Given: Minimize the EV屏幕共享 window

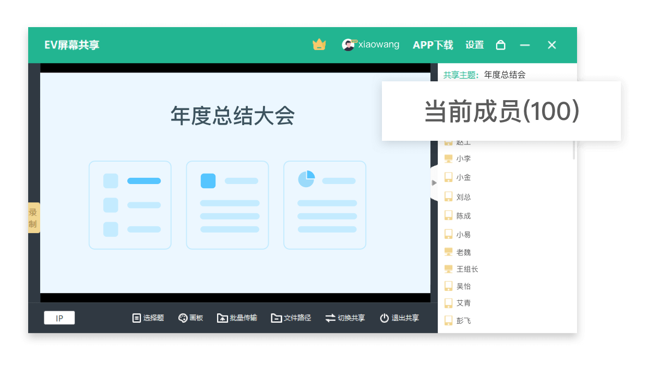Looking at the screenshot, I should point(525,45).
